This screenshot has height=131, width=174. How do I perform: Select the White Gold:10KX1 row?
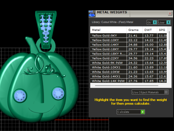[x=128, y=67]
